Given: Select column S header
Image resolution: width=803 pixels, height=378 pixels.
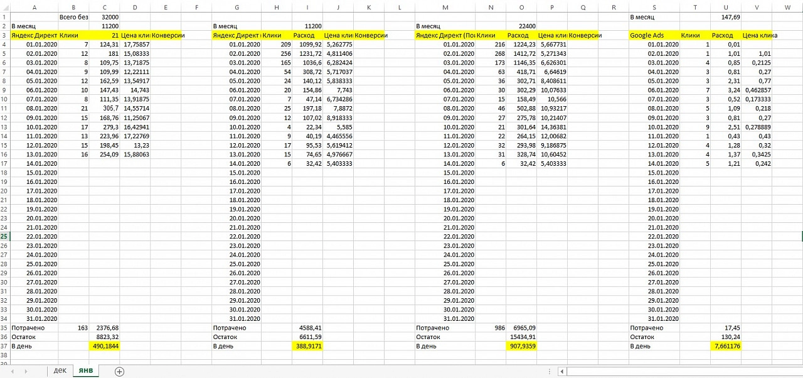Looking at the screenshot, I should point(654,8).
